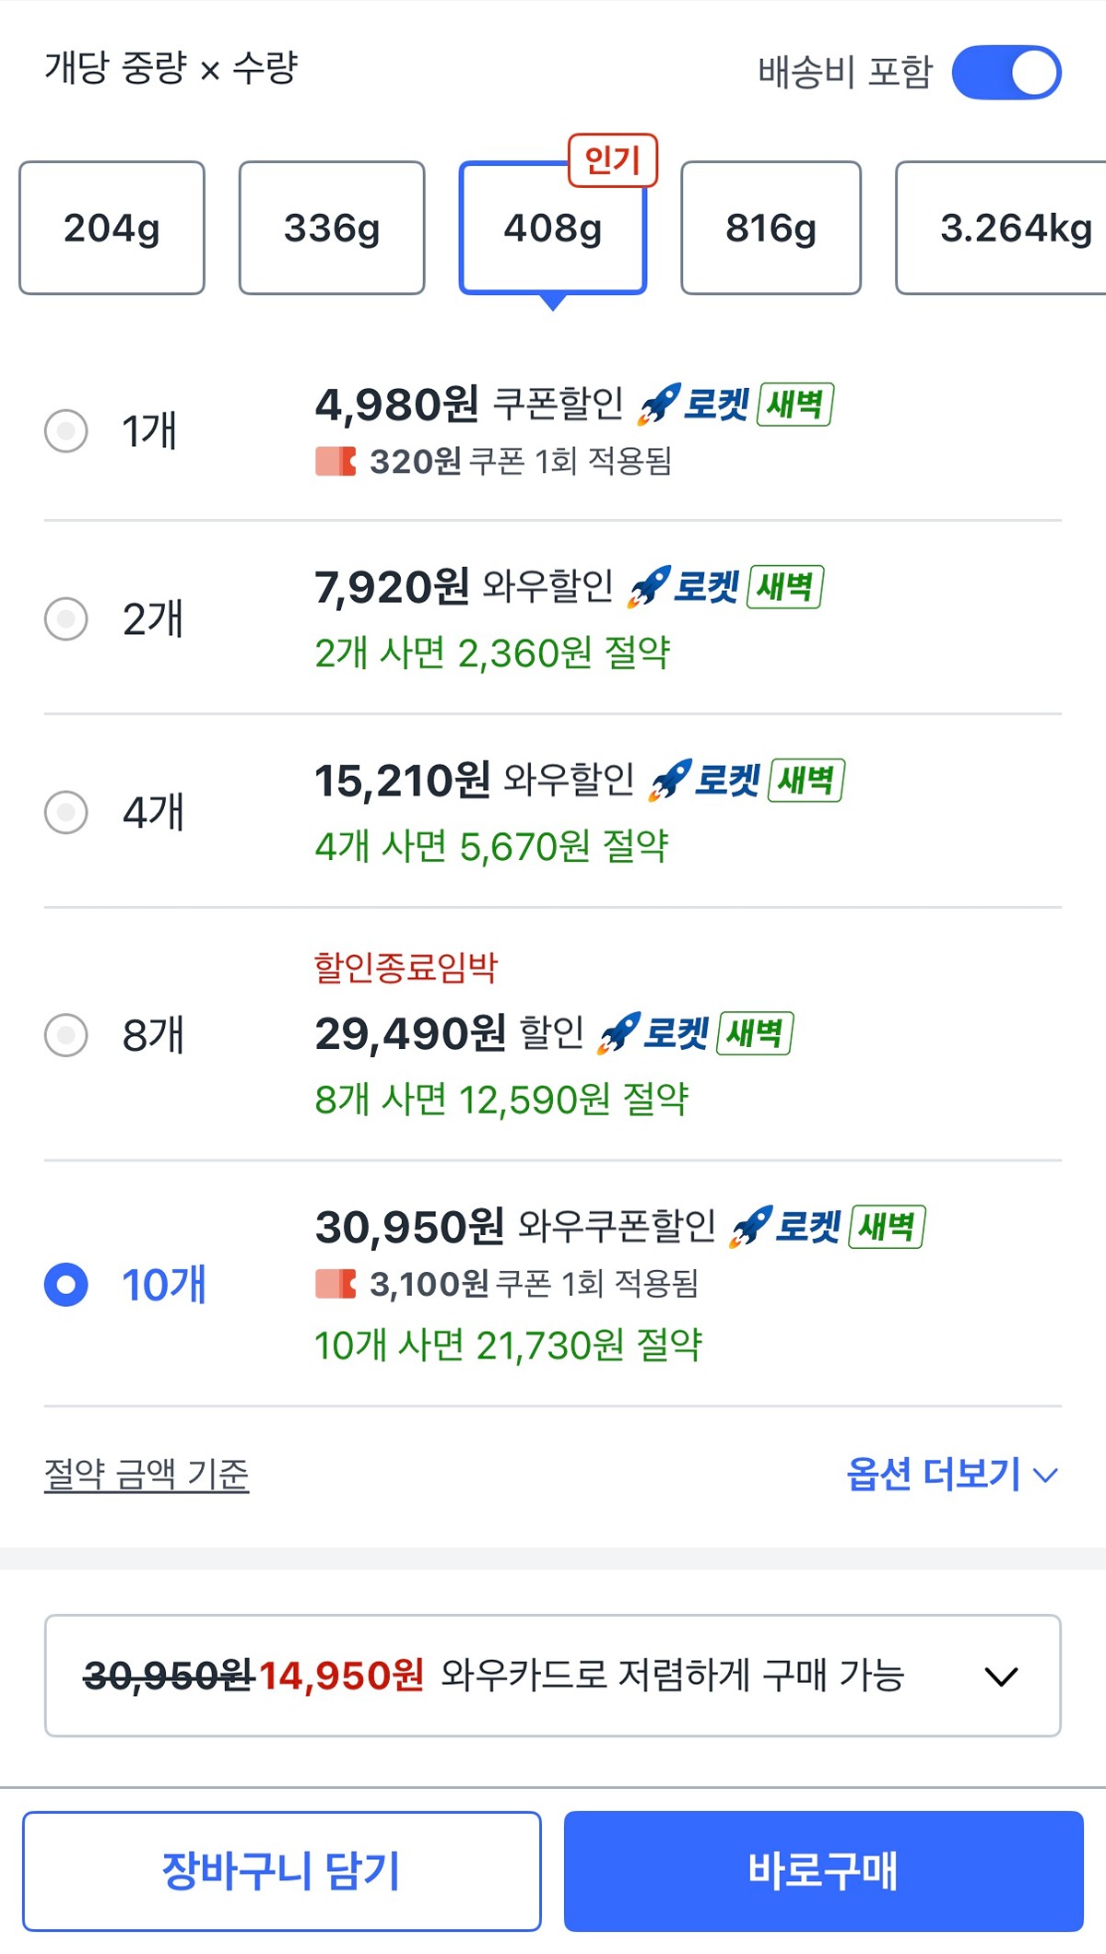Image resolution: width=1106 pixels, height=1954 pixels.
Task: Open the 절약 금액 기준 link
Action: pyautogui.click(x=147, y=1474)
